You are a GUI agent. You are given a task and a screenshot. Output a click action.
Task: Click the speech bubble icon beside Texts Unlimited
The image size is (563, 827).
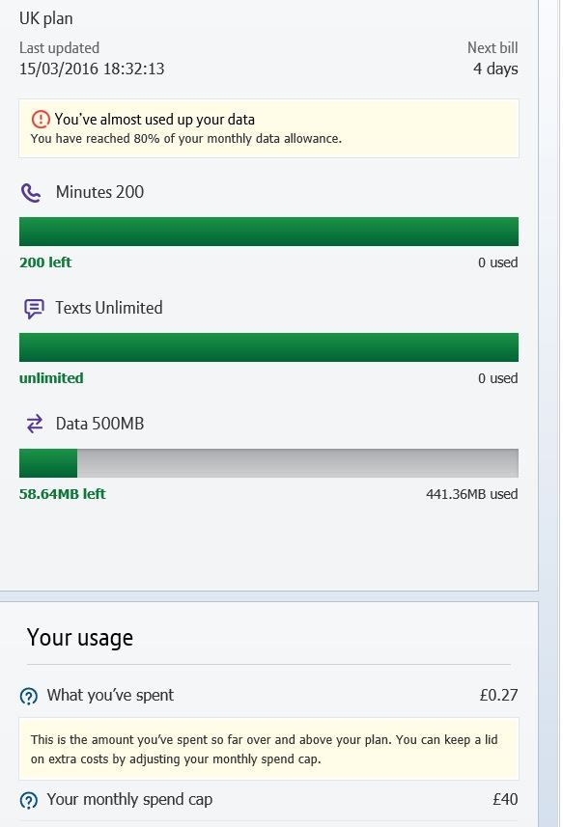tap(34, 309)
